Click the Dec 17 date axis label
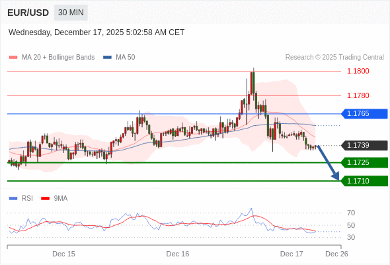This screenshot has width=390, height=265. (x=292, y=254)
